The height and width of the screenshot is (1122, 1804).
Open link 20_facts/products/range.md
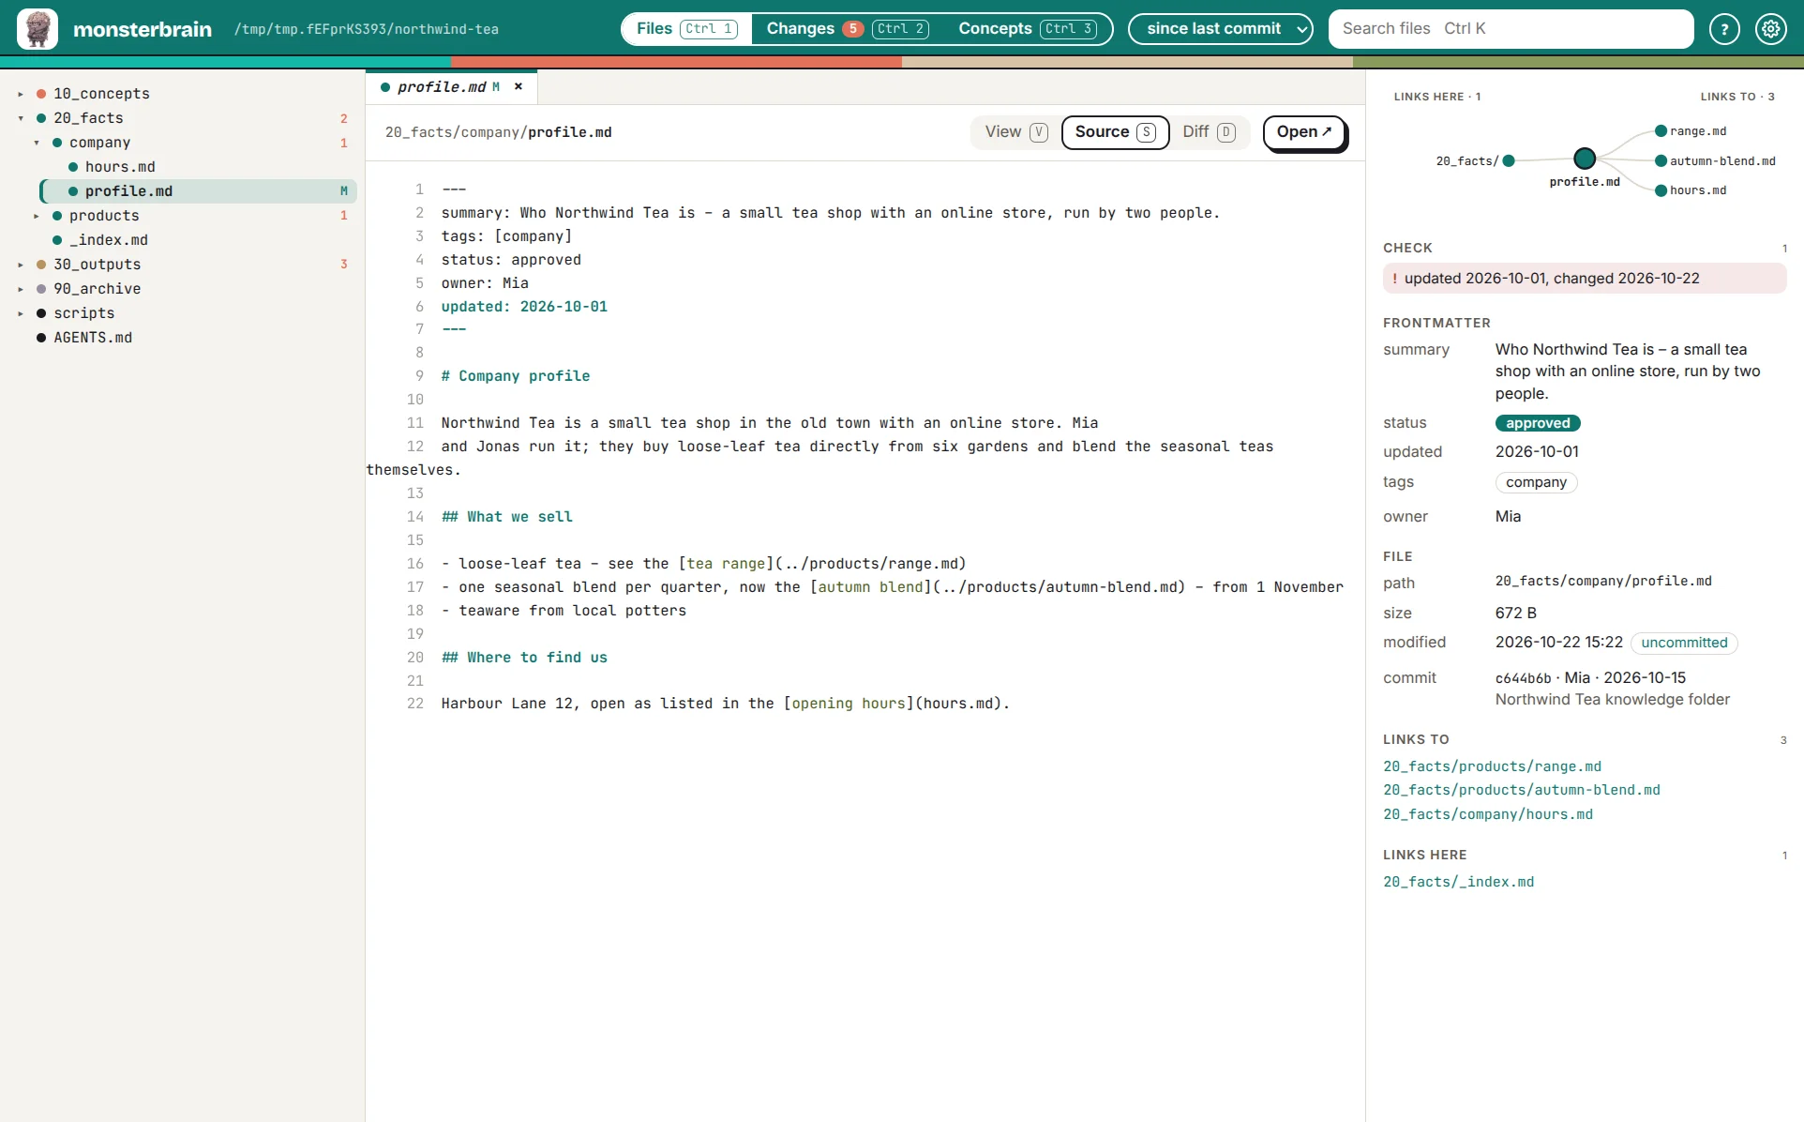1492,766
